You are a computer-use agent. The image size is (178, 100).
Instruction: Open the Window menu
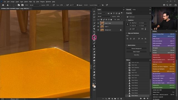point(48,2)
